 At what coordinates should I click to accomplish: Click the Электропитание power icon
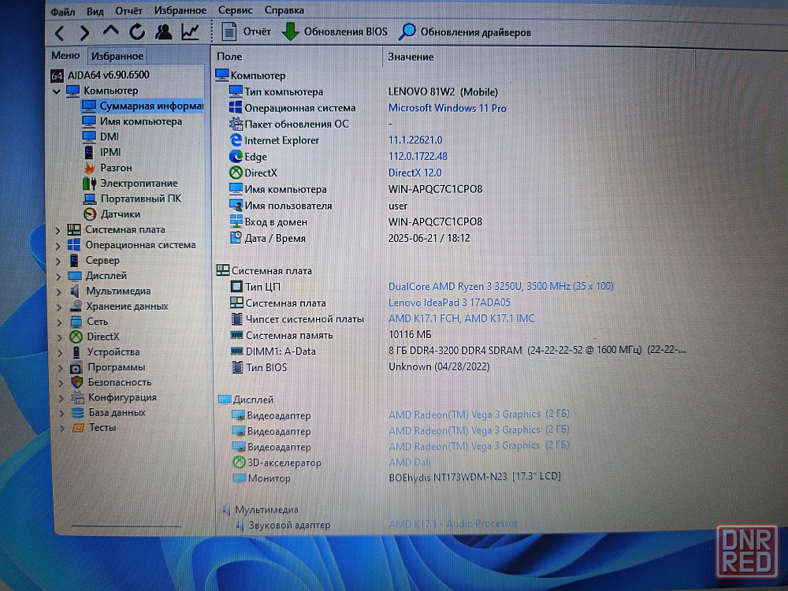click(90, 184)
